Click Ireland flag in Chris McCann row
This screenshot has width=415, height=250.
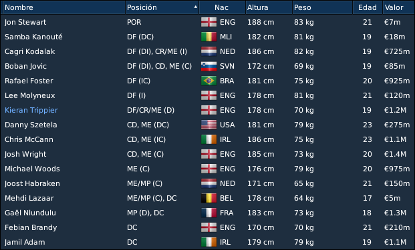(x=209, y=139)
